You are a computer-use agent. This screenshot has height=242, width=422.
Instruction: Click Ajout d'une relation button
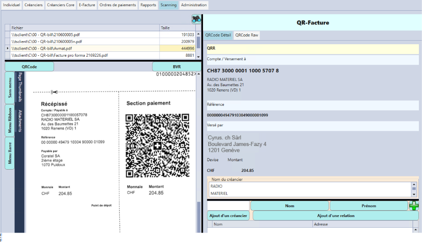[x=336, y=216]
